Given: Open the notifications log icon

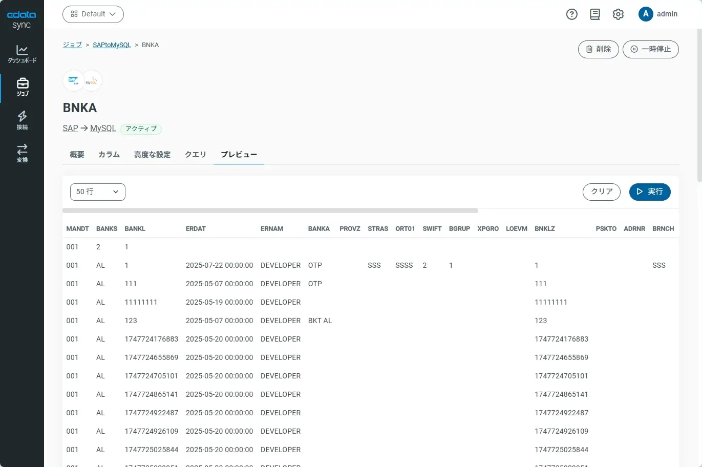Looking at the screenshot, I should click(594, 14).
